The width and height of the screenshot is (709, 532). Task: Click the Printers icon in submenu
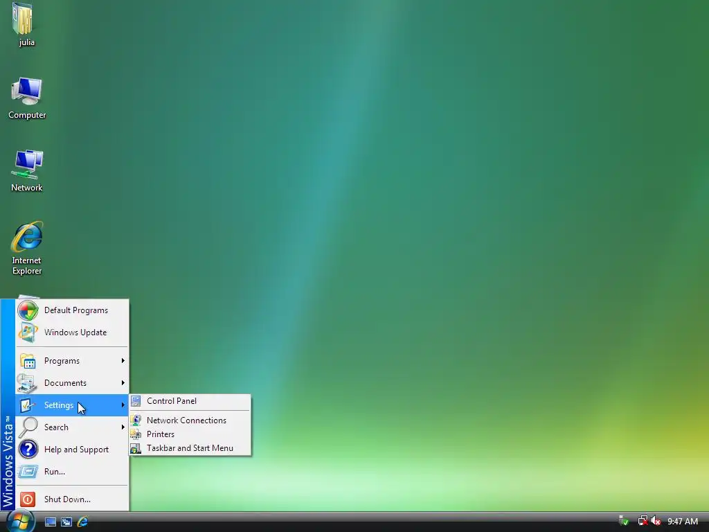136,434
